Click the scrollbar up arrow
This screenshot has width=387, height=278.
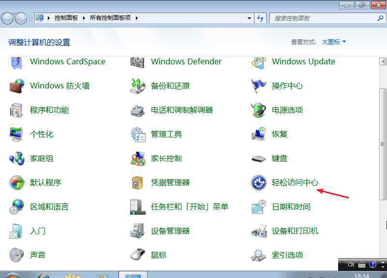click(x=383, y=61)
